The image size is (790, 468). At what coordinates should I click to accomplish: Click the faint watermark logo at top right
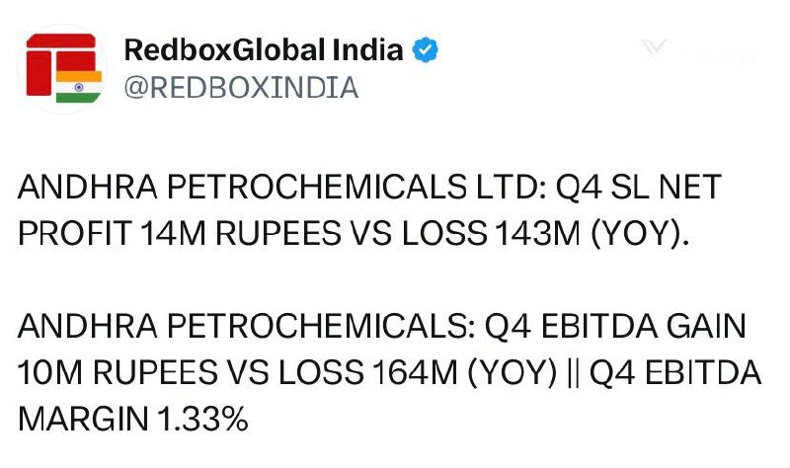(x=698, y=53)
